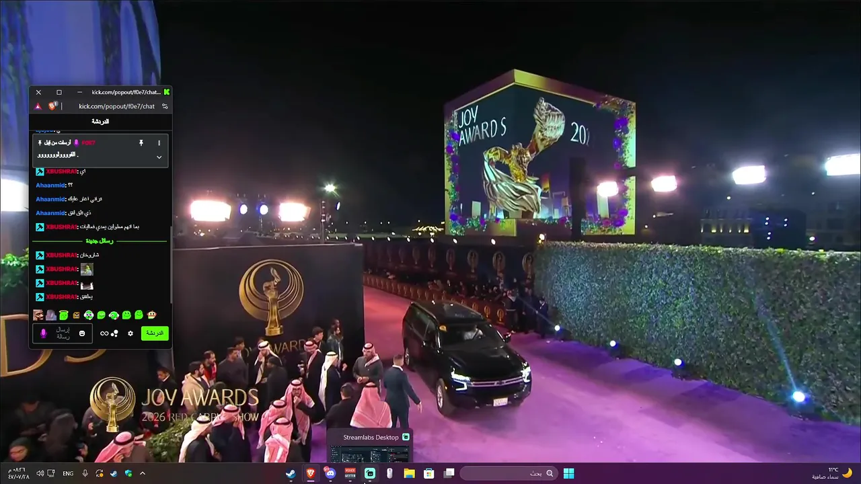This screenshot has width=861, height=484.
Task: Show hidden system tray icons
Action: click(143, 473)
